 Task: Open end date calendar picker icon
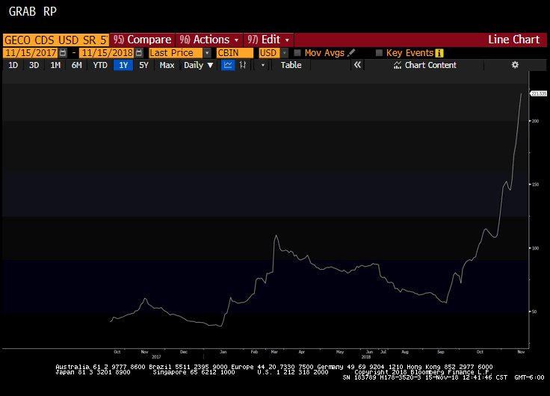[x=139, y=53]
